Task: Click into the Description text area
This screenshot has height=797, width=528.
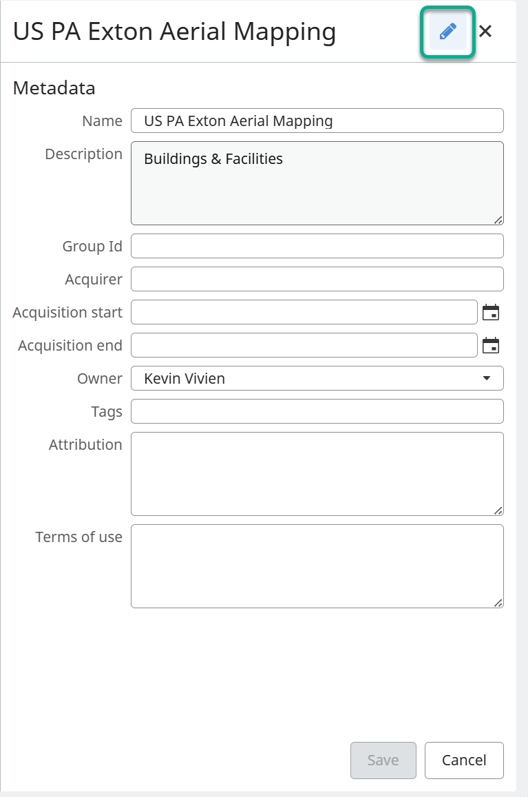Action: point(317,183)
